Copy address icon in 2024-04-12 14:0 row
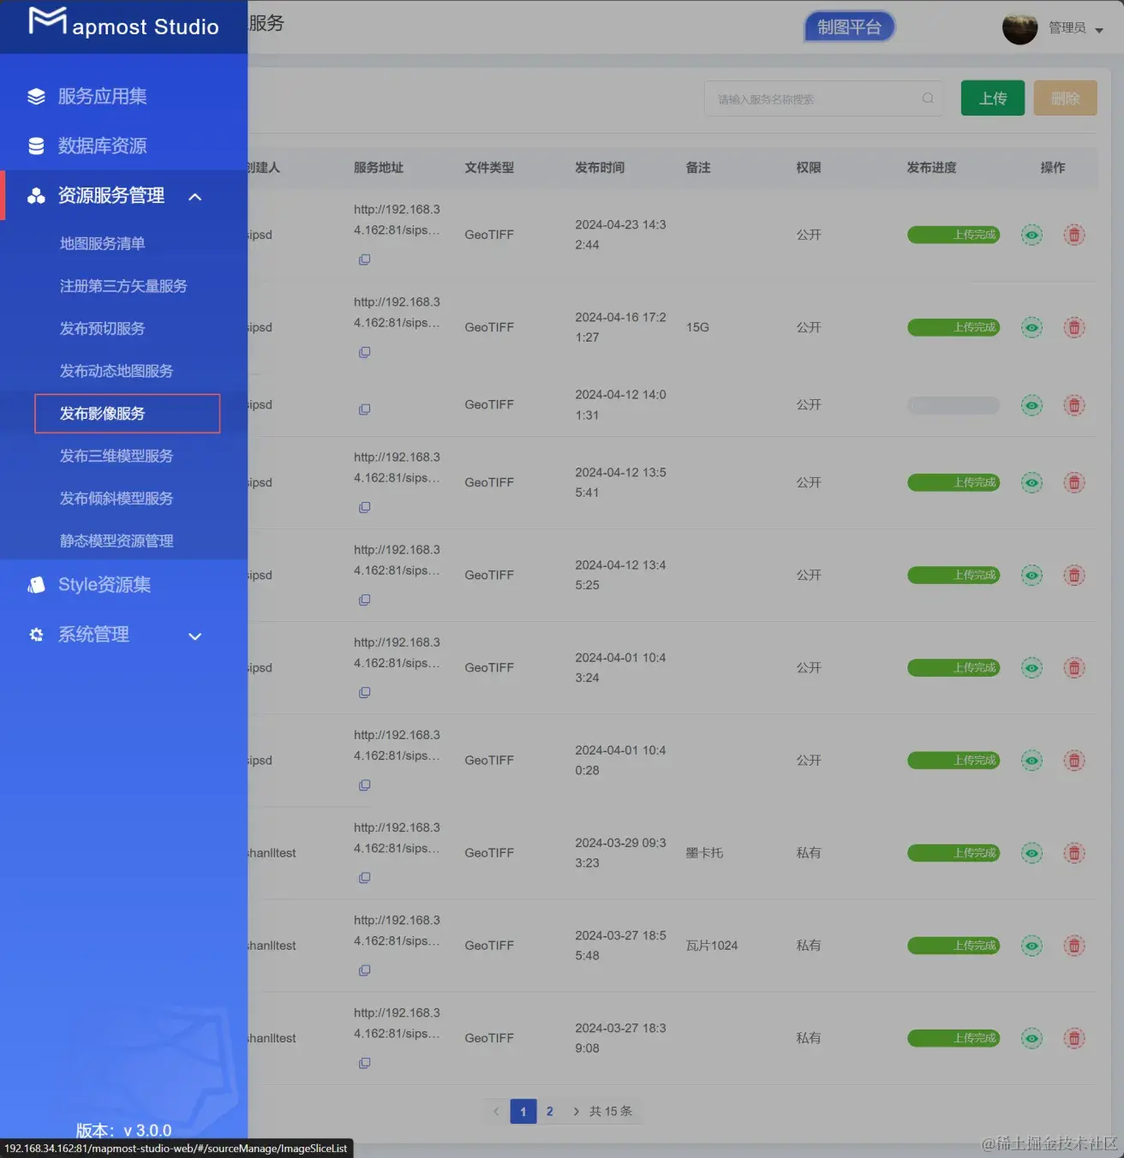The height and width of the screenshot is (1158, 1124). [x=364, y=409]
